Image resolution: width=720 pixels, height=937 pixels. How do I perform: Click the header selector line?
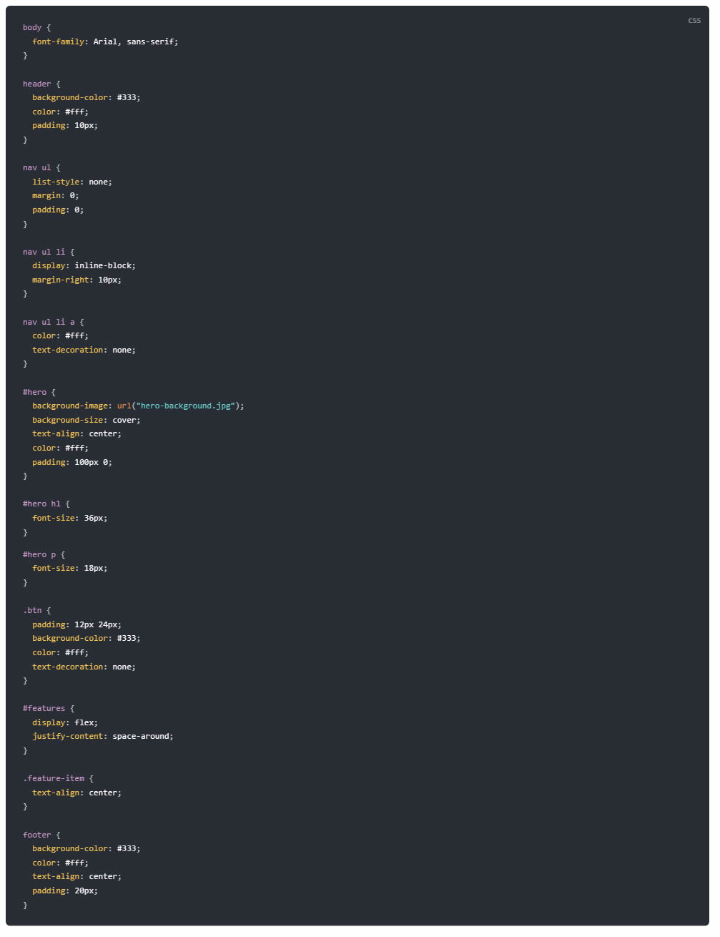click(41, 84)
